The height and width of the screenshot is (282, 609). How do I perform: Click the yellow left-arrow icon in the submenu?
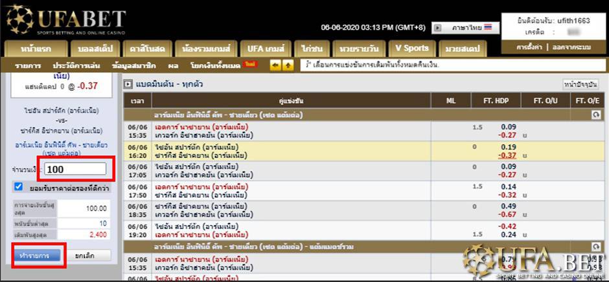[x=275, y=66]
